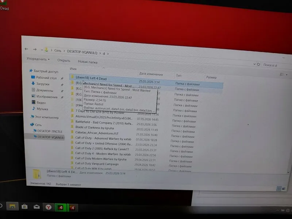Select Call of Duty - Advanced Warfare
This screenshot has width=292, height=219.
click(103, 138)
